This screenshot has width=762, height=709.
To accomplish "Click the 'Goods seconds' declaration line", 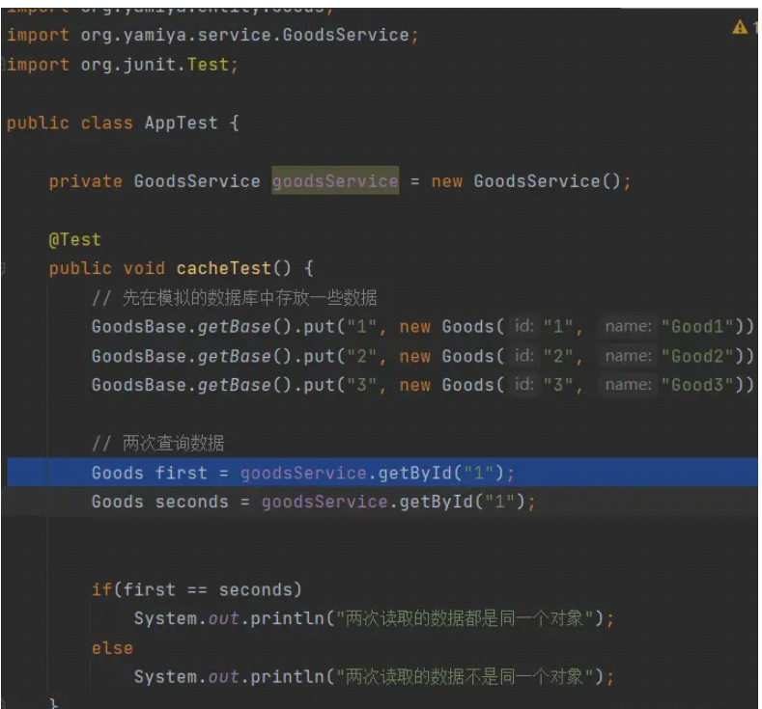I will pyautogui.click(x=314, y=502).
